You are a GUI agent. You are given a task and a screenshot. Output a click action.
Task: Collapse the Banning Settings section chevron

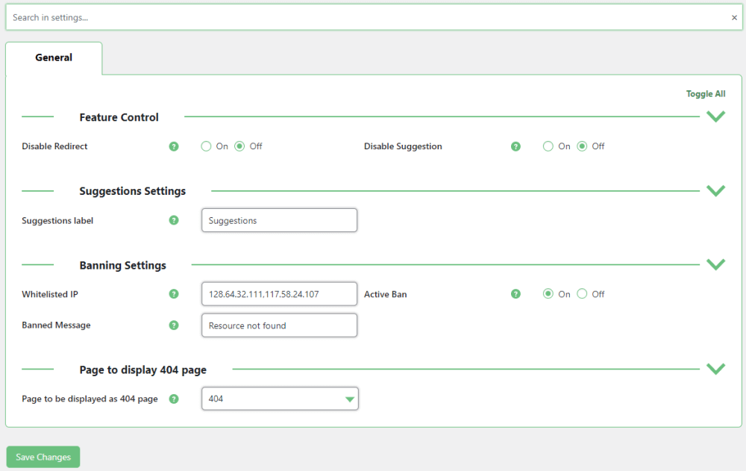715,265
